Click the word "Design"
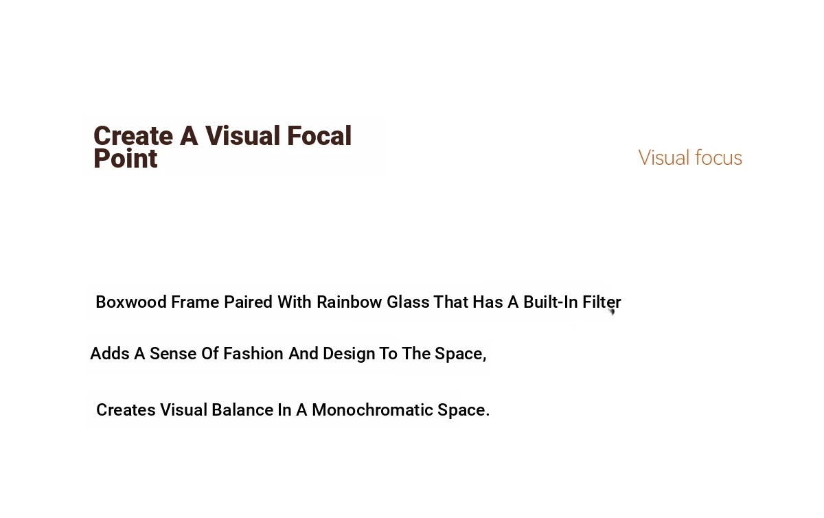Image resolution: width=824 pixels, height=518 pixels. click(x=349, y=354)
